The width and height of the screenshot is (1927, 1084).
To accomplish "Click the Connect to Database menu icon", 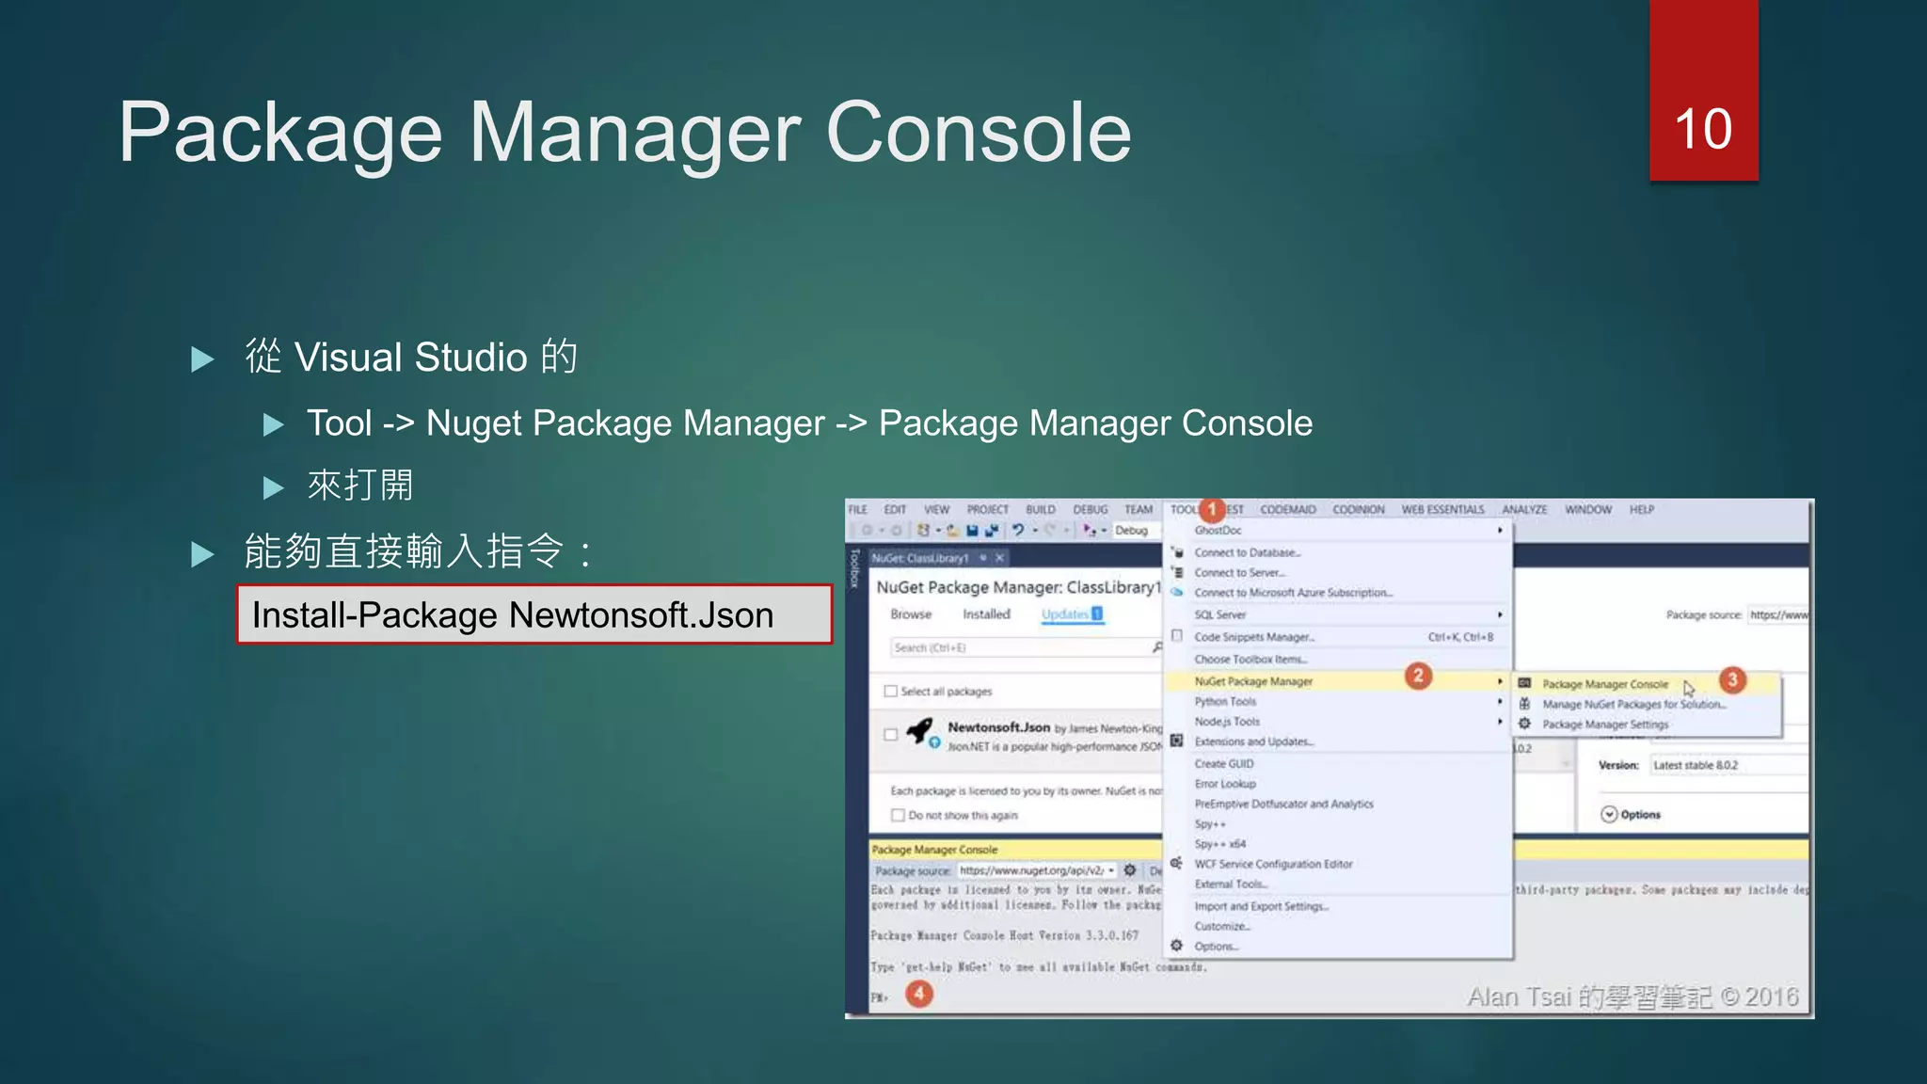I will tap(1177, 552).
